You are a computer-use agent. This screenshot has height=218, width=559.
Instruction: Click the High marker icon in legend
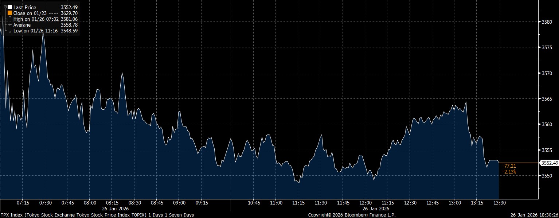point(10,19)
